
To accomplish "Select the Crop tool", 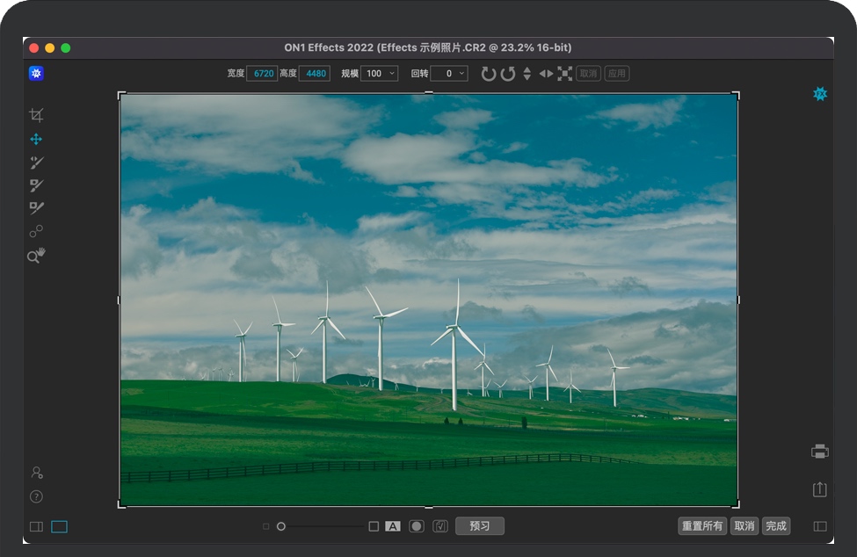I will pos(36,115).
